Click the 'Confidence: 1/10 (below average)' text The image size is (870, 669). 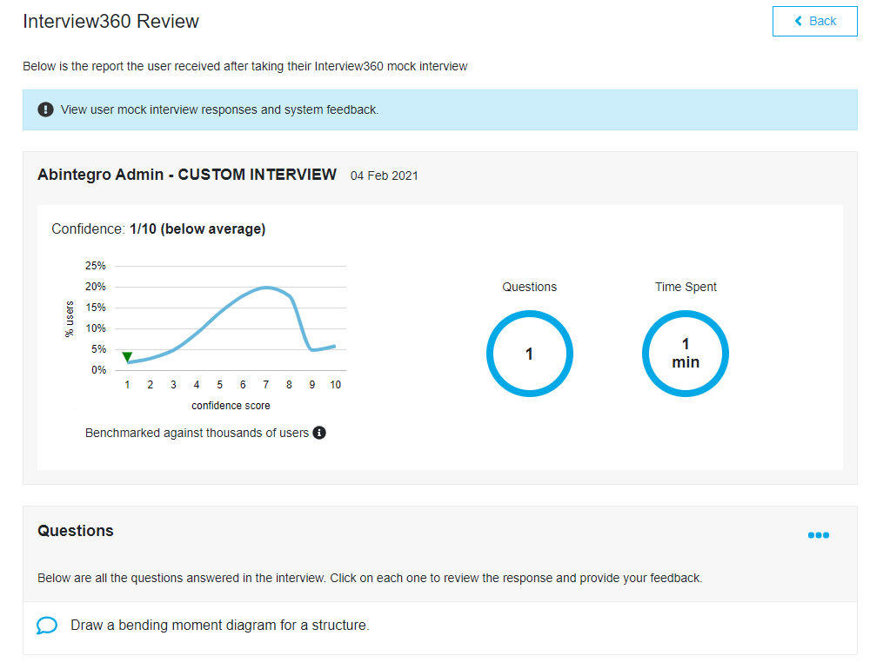(x=158, y=229)
